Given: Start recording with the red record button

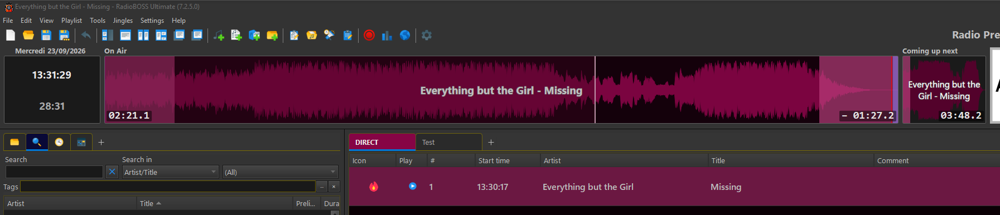Looking at the screenshot, I should coord(369,35).
